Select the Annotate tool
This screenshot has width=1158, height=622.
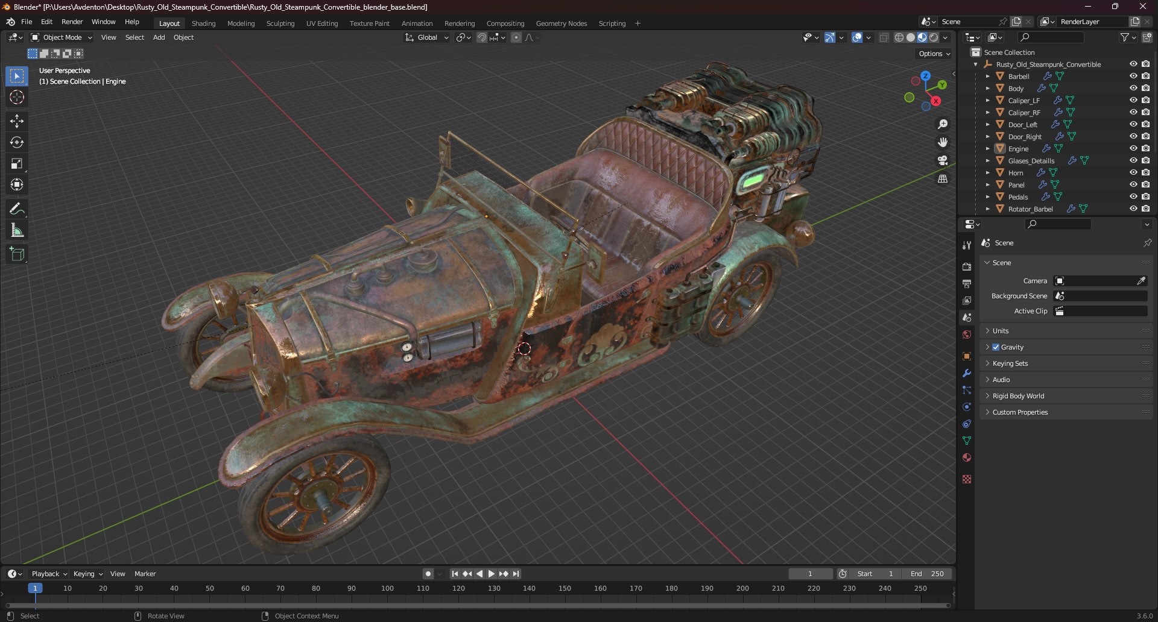[17, 209]
